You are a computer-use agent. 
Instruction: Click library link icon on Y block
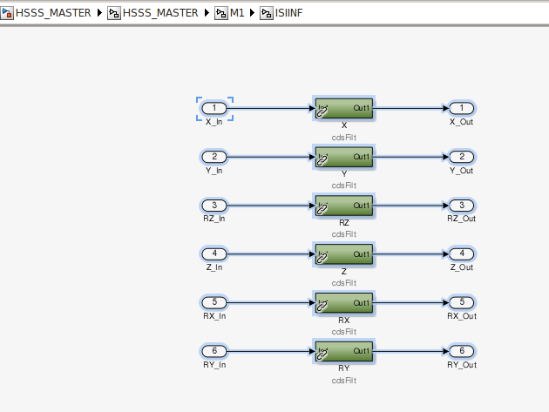[x=322, y=160]
